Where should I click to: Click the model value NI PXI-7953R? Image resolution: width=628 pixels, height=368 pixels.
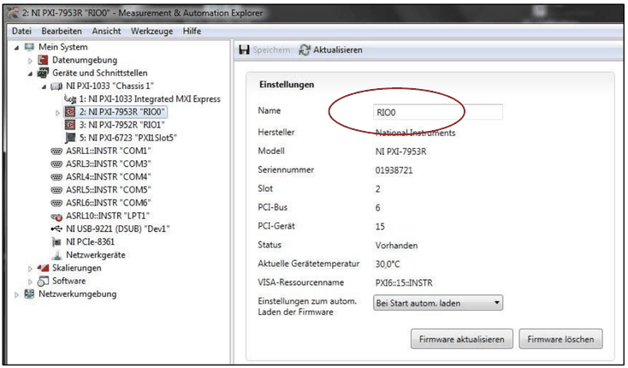400,151
